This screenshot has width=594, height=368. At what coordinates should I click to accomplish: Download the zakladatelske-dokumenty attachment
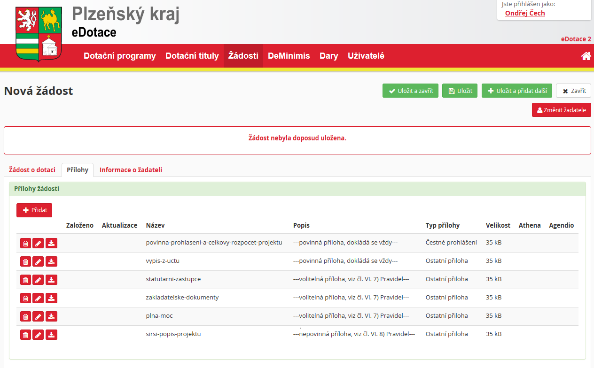tap(52, 298)
